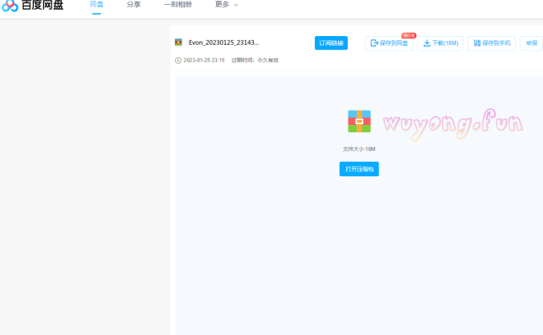Click the 百度网盘 brand name text
543x335 pixels.
(43, 5)
